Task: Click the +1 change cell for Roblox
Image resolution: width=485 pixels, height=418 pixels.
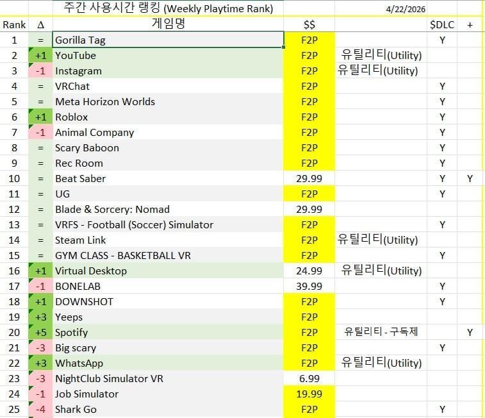Action: point(40,117)
